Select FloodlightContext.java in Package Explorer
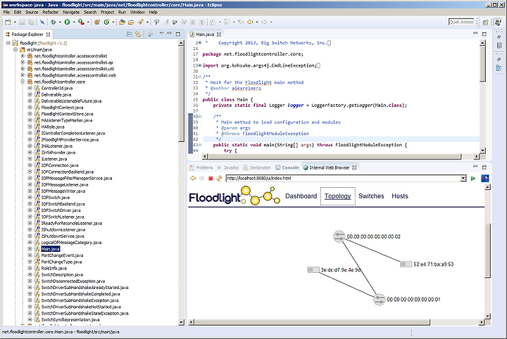Screen dimensions: 507x339 click(x=62, y=108)
